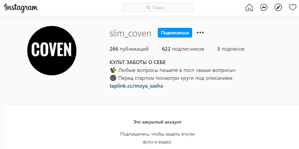The image size is (299, 149).
Task: Open the Home feed icon
Action: 249,8
